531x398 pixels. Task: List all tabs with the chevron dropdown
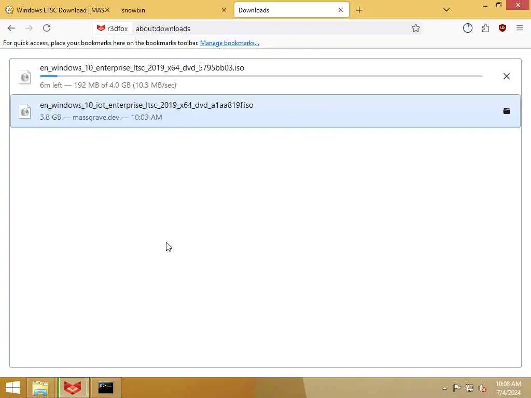(446, 10)
